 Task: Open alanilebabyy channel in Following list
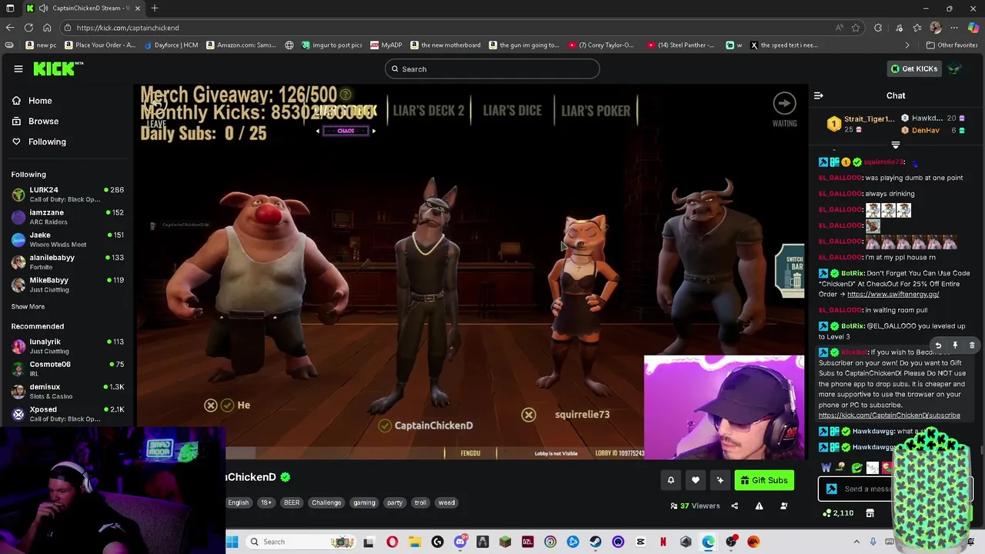click(x=67, y=262)
